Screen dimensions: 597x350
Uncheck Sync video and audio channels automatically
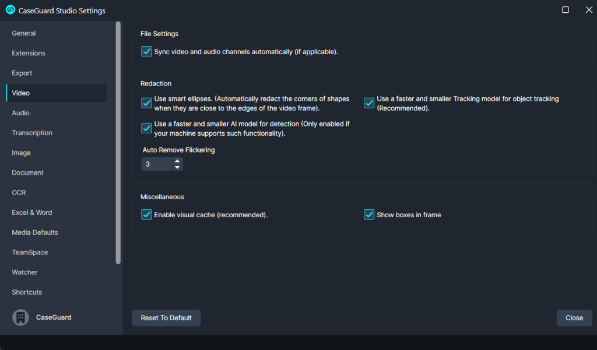147,52
